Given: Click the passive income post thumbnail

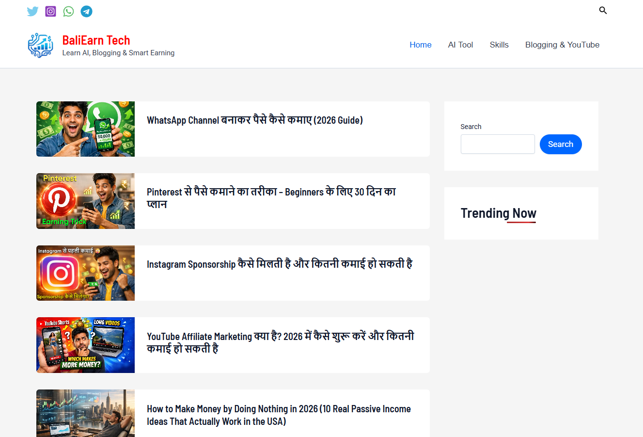Looking at the screenshot, I should tap(85, 413).
